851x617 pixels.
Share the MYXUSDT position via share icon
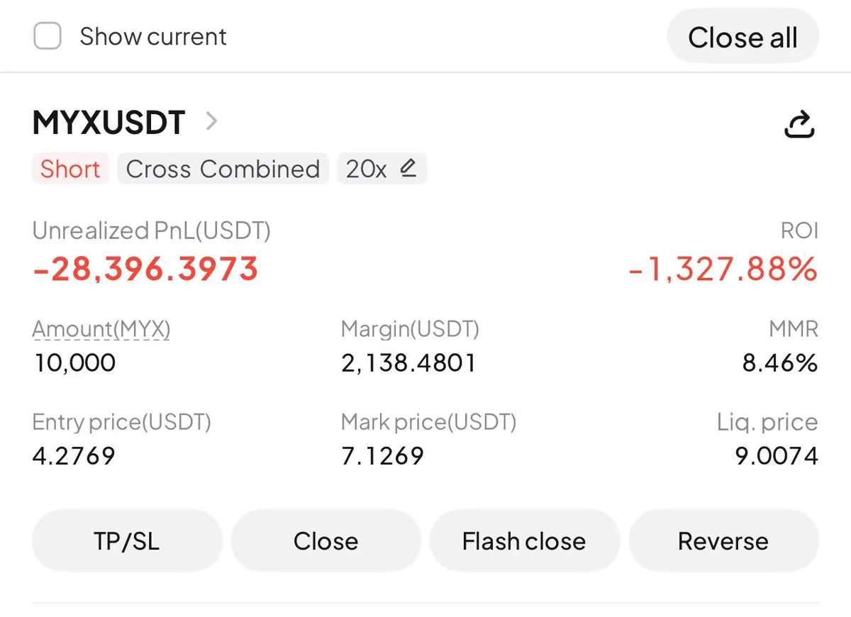pyautogui.click(x=799, y=124)
